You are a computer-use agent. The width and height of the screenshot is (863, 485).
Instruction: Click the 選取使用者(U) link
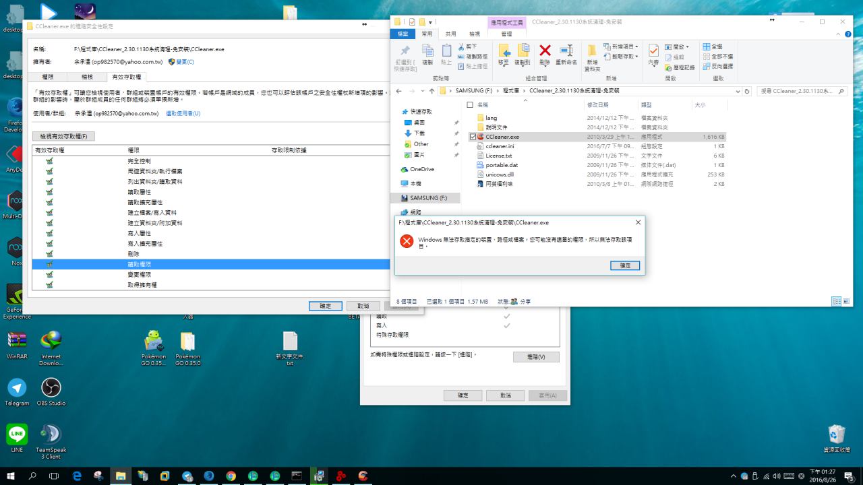click(x=183, y=114)
